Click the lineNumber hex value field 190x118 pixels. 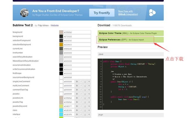pos(77,53)
